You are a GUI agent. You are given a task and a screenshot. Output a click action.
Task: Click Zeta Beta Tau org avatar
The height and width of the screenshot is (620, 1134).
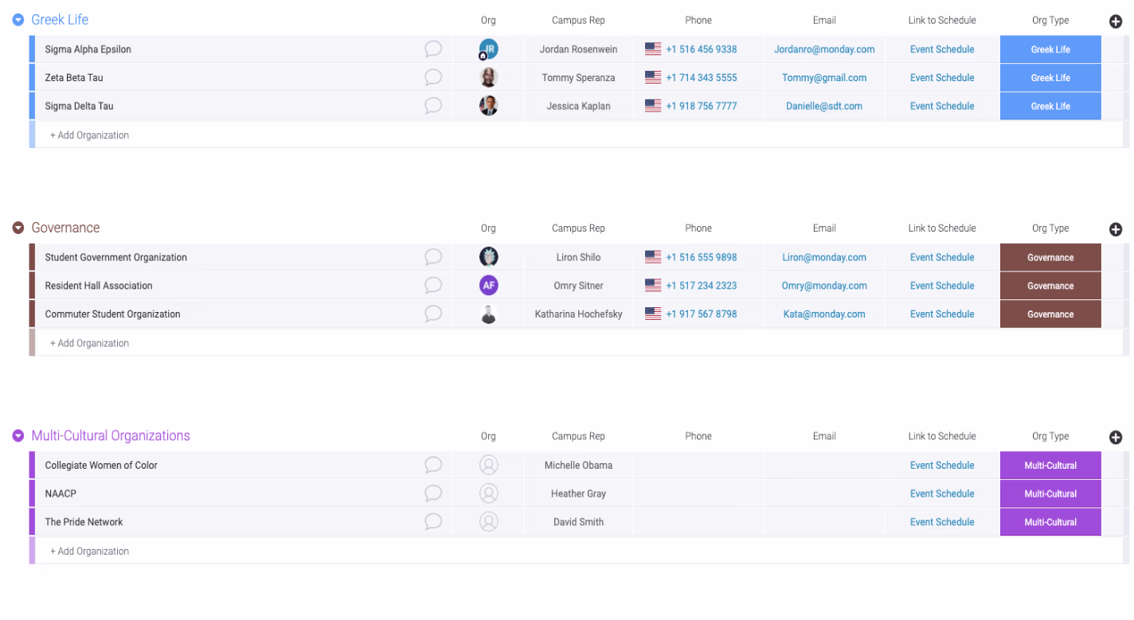pos(488,77)
